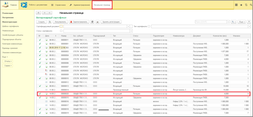This screenshot has height=117, width=253.
Task: Click the Статус column header
Action: point(141,36)
